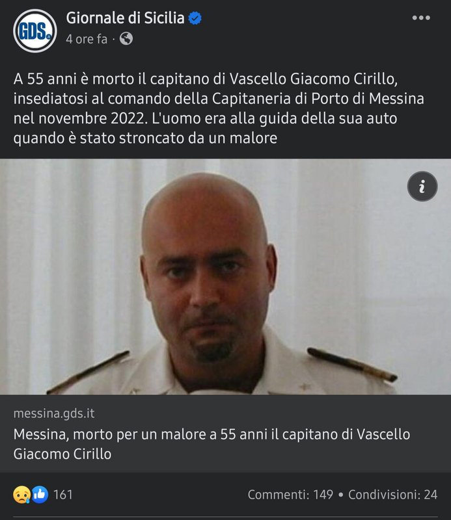Open the three-dot post options menu

click(x=421, y=18)
